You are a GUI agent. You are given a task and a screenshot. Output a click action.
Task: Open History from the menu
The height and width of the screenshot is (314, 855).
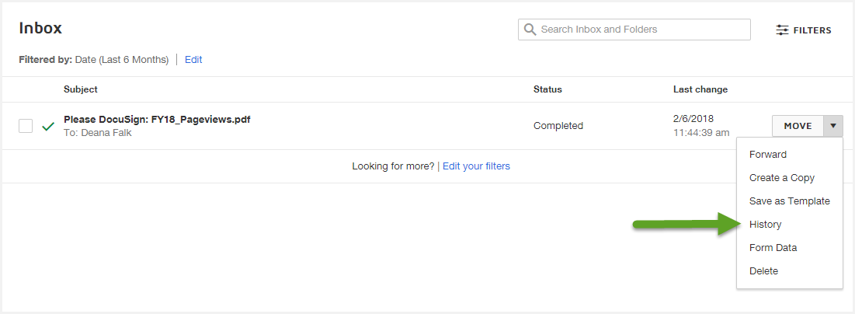[x=765, y=225]
